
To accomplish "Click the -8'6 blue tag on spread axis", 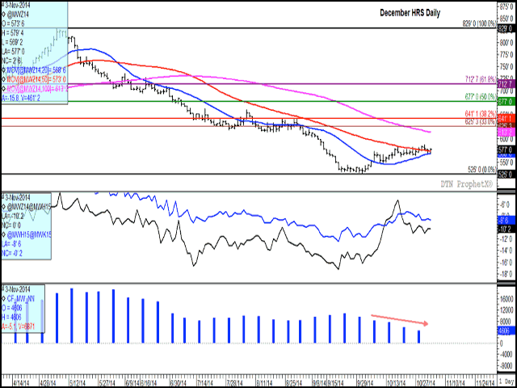I will 506,221.
